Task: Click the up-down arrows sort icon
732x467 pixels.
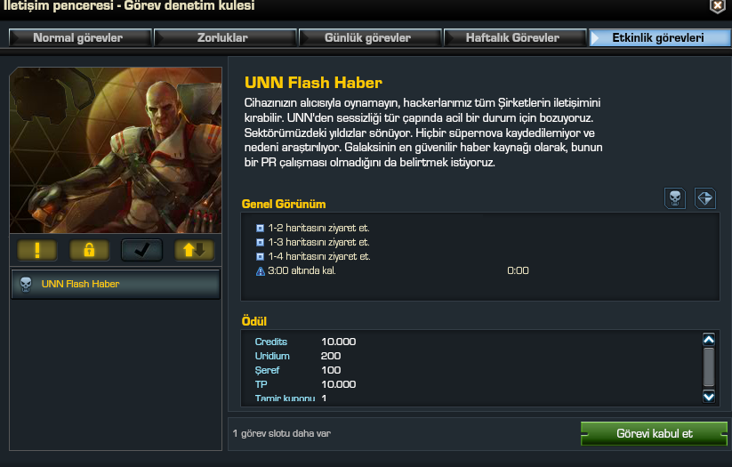Action: click(195, 250)
